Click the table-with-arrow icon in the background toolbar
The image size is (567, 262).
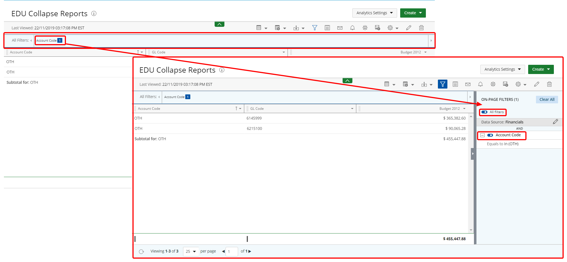point(277,28)
